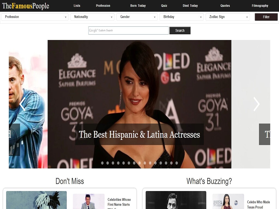Open thumbnail beside Celebrities Whose First Name
The height and width of the screenshot is (209, 279).
pos(89,201)
